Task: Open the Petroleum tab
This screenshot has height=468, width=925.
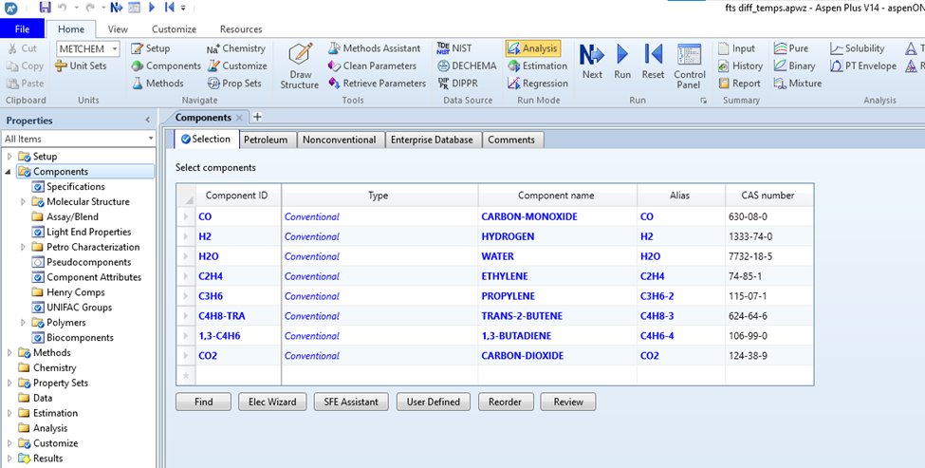Action: click(266, 140)
